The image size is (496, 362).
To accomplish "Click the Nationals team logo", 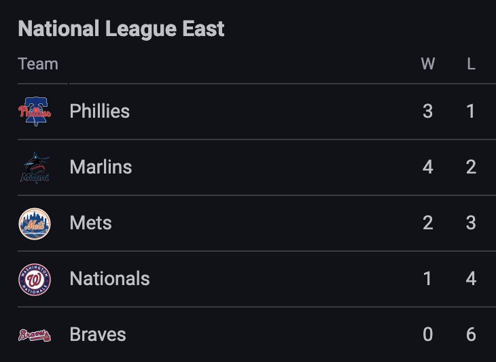I will point(34,279).
